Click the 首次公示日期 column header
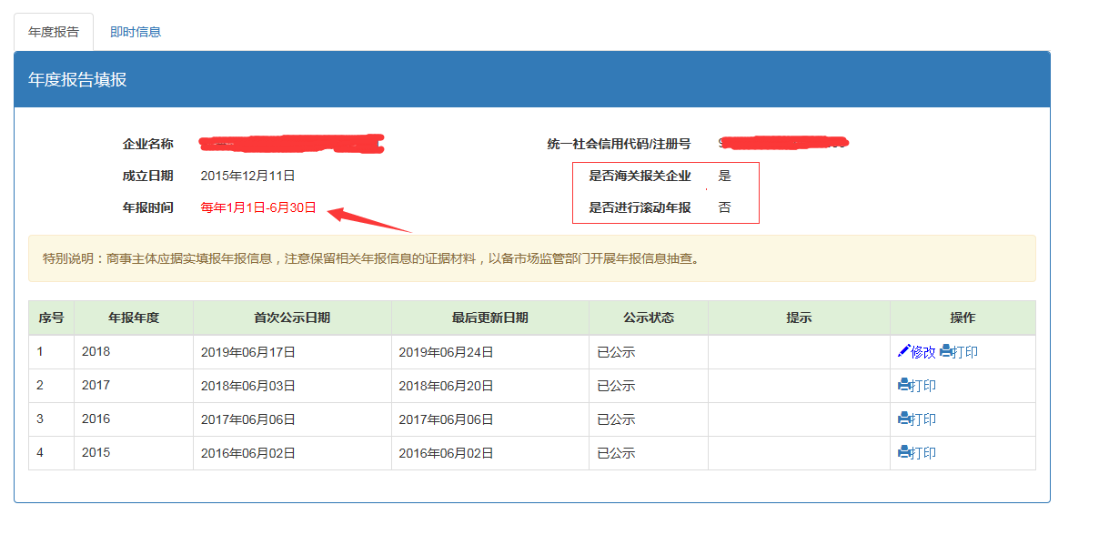This screenshot has height=545, width=1119. [292, 318]
